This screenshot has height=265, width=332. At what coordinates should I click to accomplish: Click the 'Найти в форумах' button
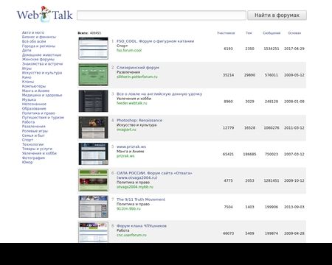[x=277, y=15]
